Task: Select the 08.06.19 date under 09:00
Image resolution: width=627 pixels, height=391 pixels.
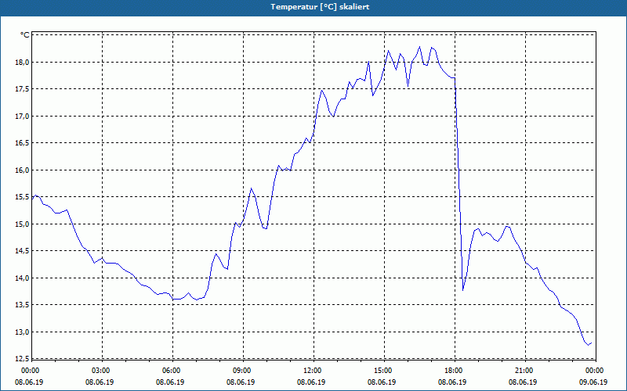Action: [241, 382]
